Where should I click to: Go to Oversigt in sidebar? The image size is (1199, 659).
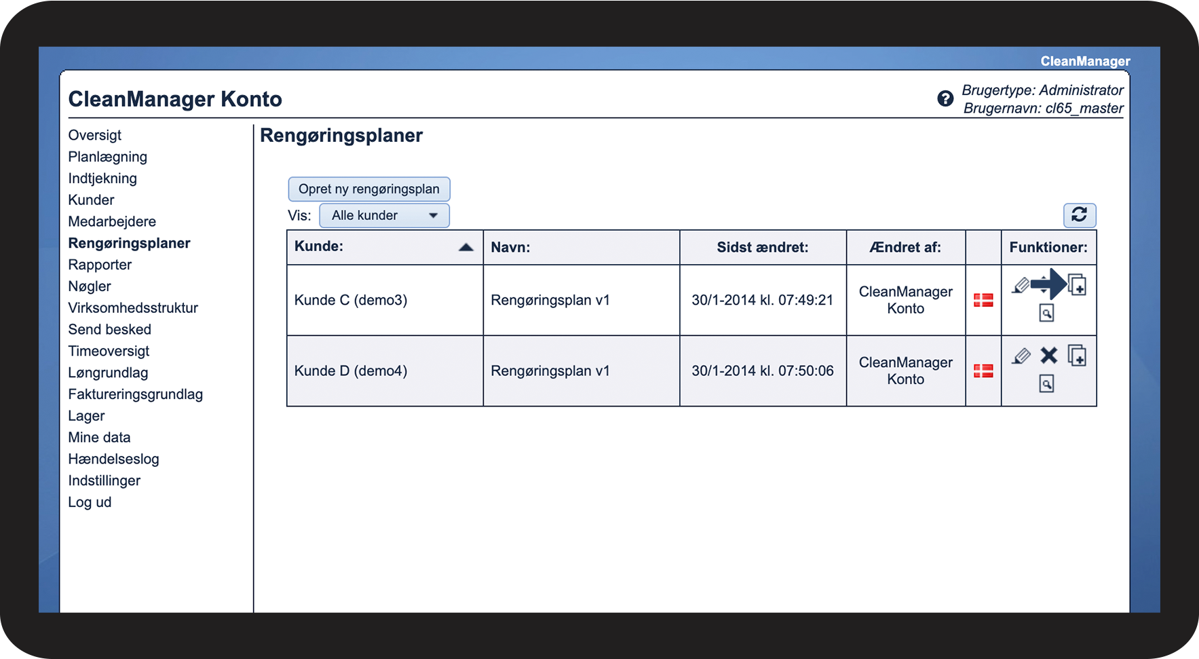coord(95,135)
